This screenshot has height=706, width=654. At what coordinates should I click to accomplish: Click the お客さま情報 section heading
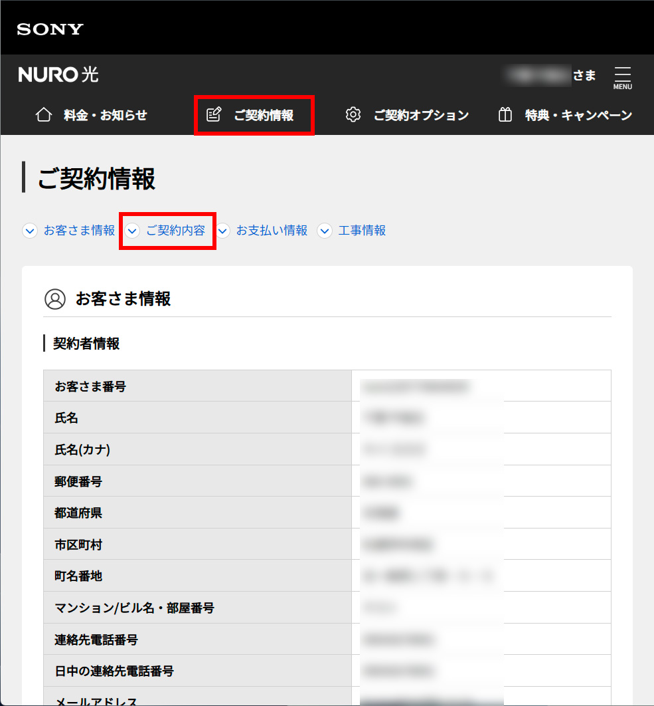(123, 298)
